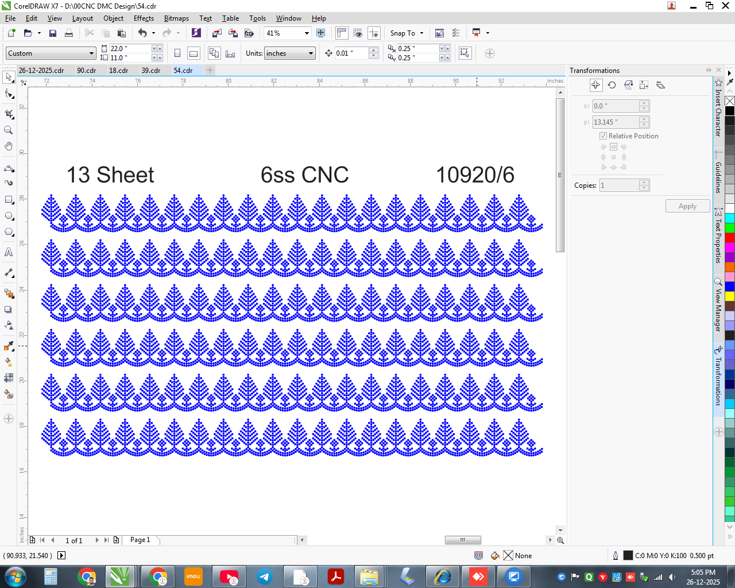
Task: Toggle the Relative Position checkbox
Action: (x=604, y=136)
